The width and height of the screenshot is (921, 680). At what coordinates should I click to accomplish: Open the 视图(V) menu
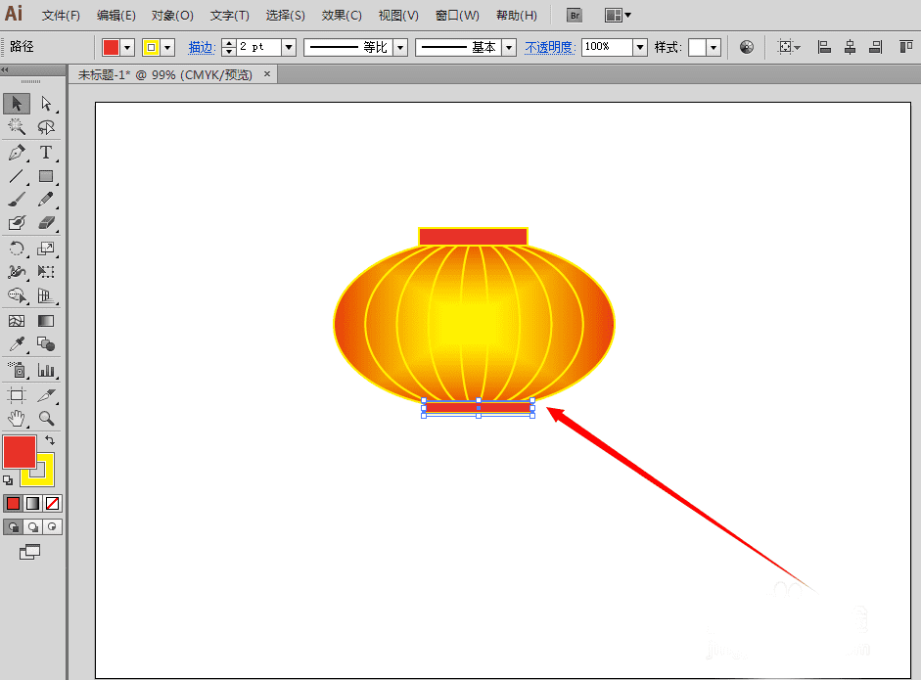[x=398, y=16]
